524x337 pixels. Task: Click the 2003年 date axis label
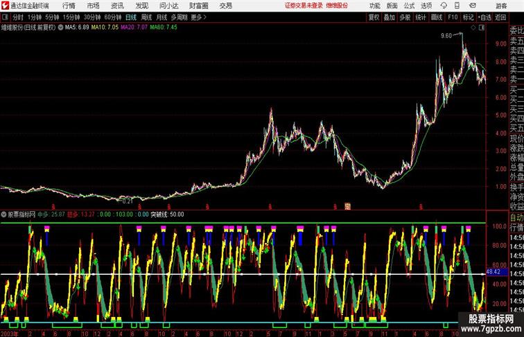[10, 334]
